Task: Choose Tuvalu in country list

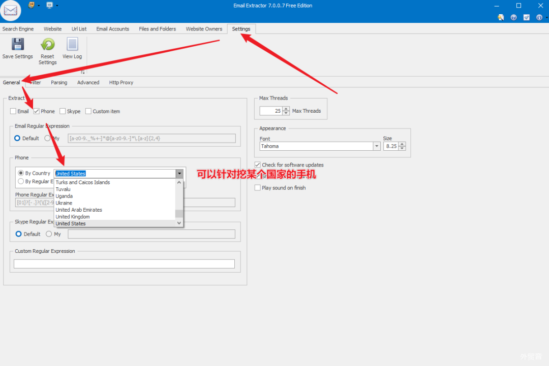Action: (114, 189)
